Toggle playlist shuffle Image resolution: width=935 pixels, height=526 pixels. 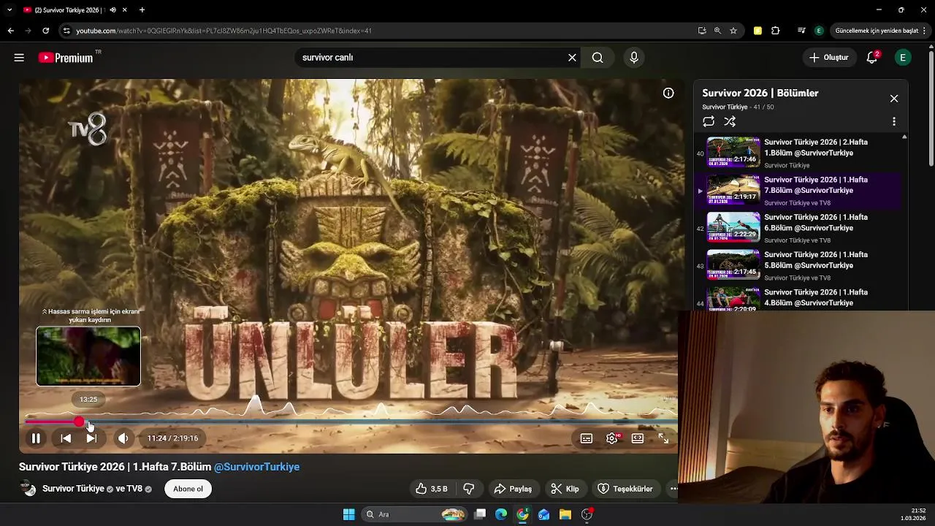(730, 122)
